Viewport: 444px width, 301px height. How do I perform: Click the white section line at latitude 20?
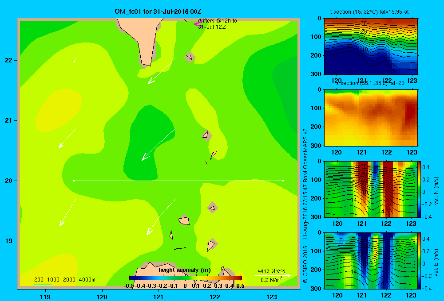[x=178, y=181]
